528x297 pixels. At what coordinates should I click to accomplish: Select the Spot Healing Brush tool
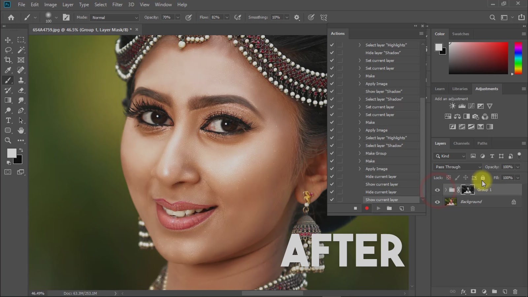21,70
